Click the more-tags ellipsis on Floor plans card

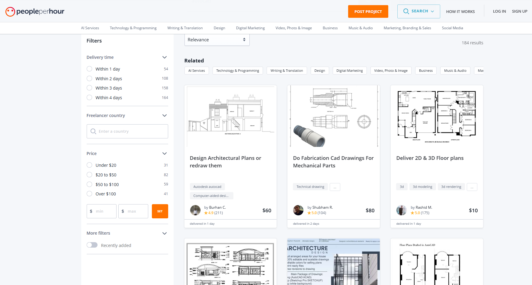(x=472, y=187)
